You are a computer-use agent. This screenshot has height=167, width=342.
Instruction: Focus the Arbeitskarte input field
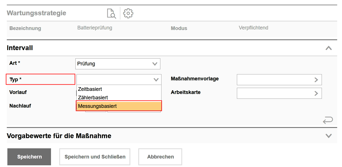coord(274,93)
